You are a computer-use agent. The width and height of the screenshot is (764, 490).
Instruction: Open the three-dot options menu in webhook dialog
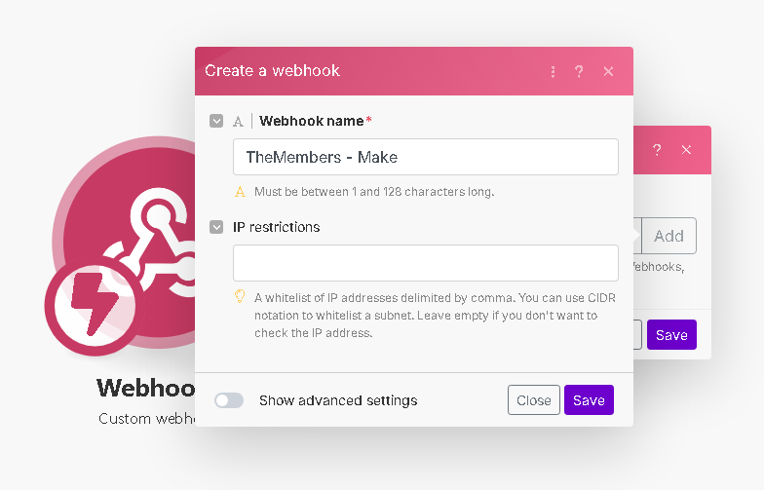553,72
